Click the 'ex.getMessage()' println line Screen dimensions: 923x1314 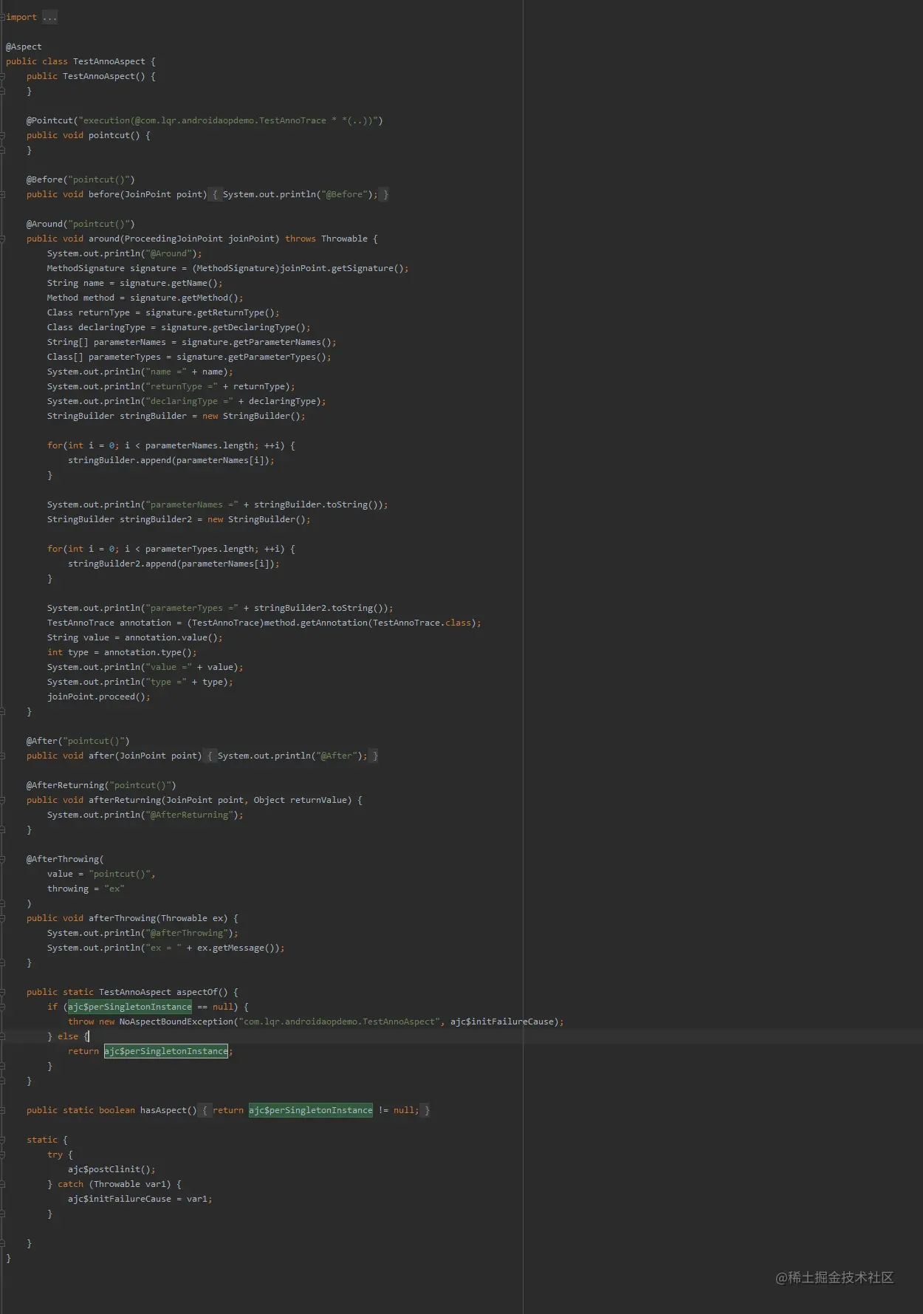coord(165,948)
